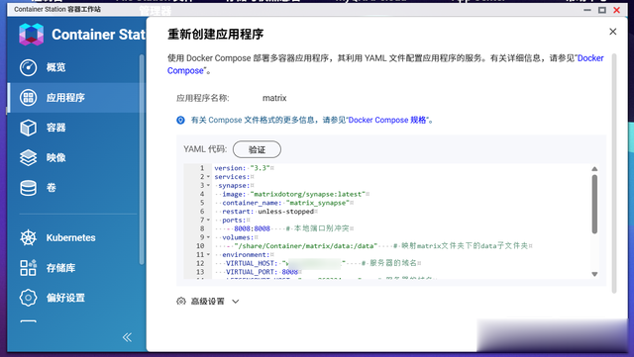Collapse the environment fold arrow at line 11

click(x=208, y=254)
